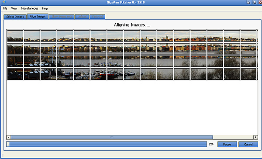Open the Help menu
Screen dimensions: 262x159
(x=45, y=8)
